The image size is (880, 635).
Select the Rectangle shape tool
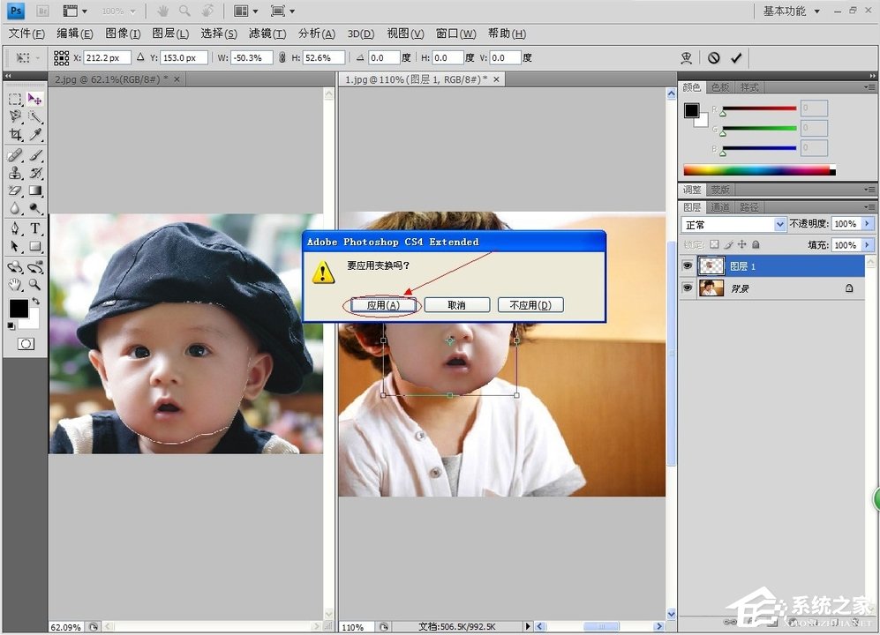pyautogui.click(x=34, y=246)
